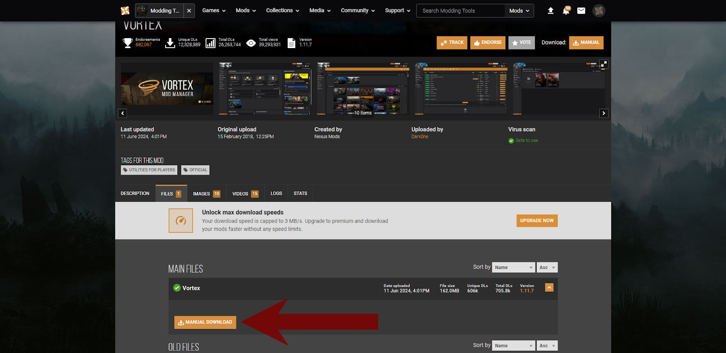Switch to the Images tab
The height and width of the screenshot is (353, 726).
pyautogui.click(x=206, y=194)
